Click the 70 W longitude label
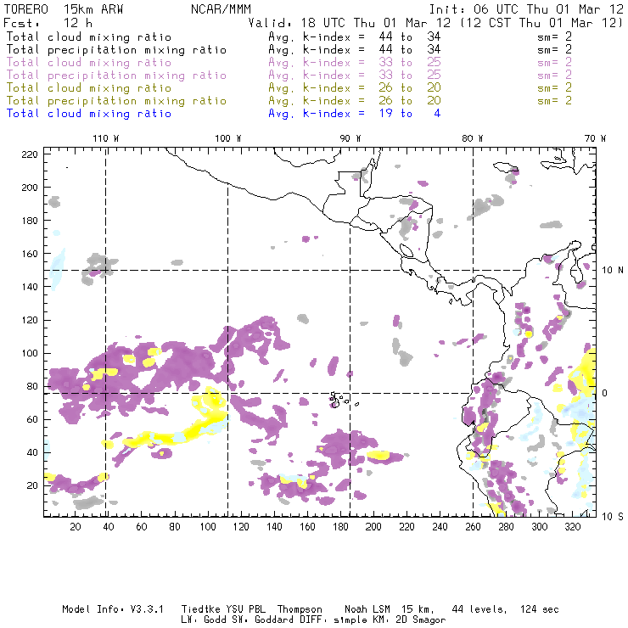Screen dimensions: 628x628 tap(594, 138)
